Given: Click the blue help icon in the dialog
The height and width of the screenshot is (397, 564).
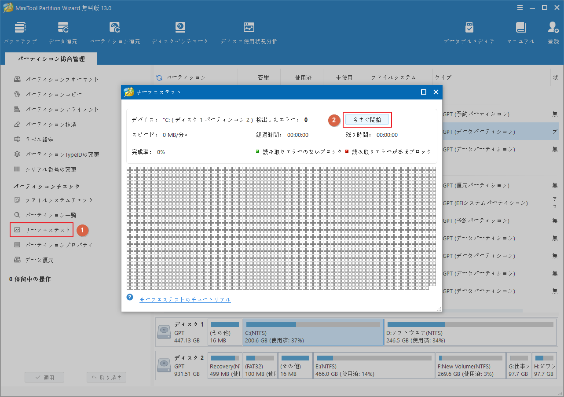Looking at the screenshot, I should (x=130, y=297).
